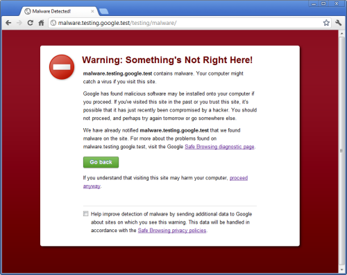This screenshot has height=275, width=347.
Task: Select the Malware Detected! tab
Action: (x=59, y=11)
